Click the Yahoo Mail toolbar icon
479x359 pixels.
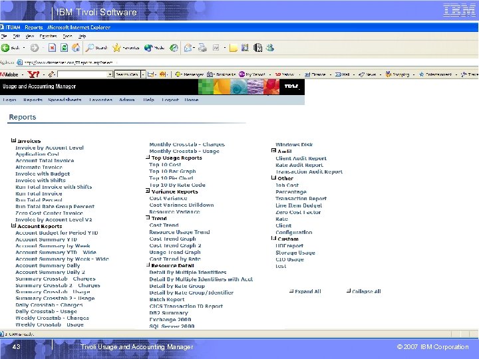338,74
